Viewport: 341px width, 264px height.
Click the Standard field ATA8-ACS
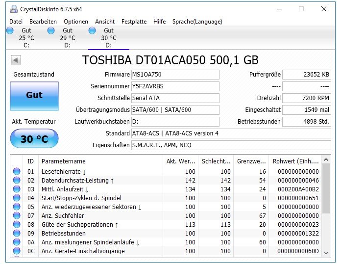(x=231, y=133)
